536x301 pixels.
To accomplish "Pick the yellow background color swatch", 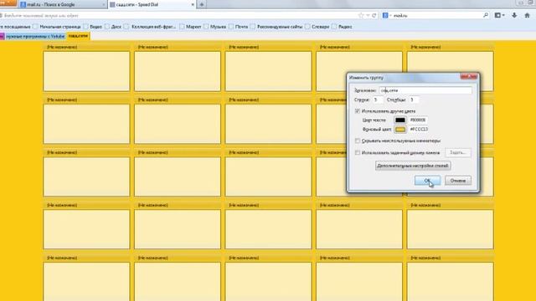I will (400, 130).
